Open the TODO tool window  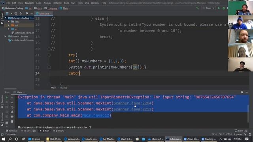(x=59, y=131)
